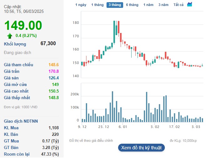The image size is (209, 160).
Task: Open the 3 năm chart range
Action: (x=163, y=5)
